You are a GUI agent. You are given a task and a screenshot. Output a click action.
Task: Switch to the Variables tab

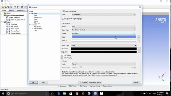point(12,10)
